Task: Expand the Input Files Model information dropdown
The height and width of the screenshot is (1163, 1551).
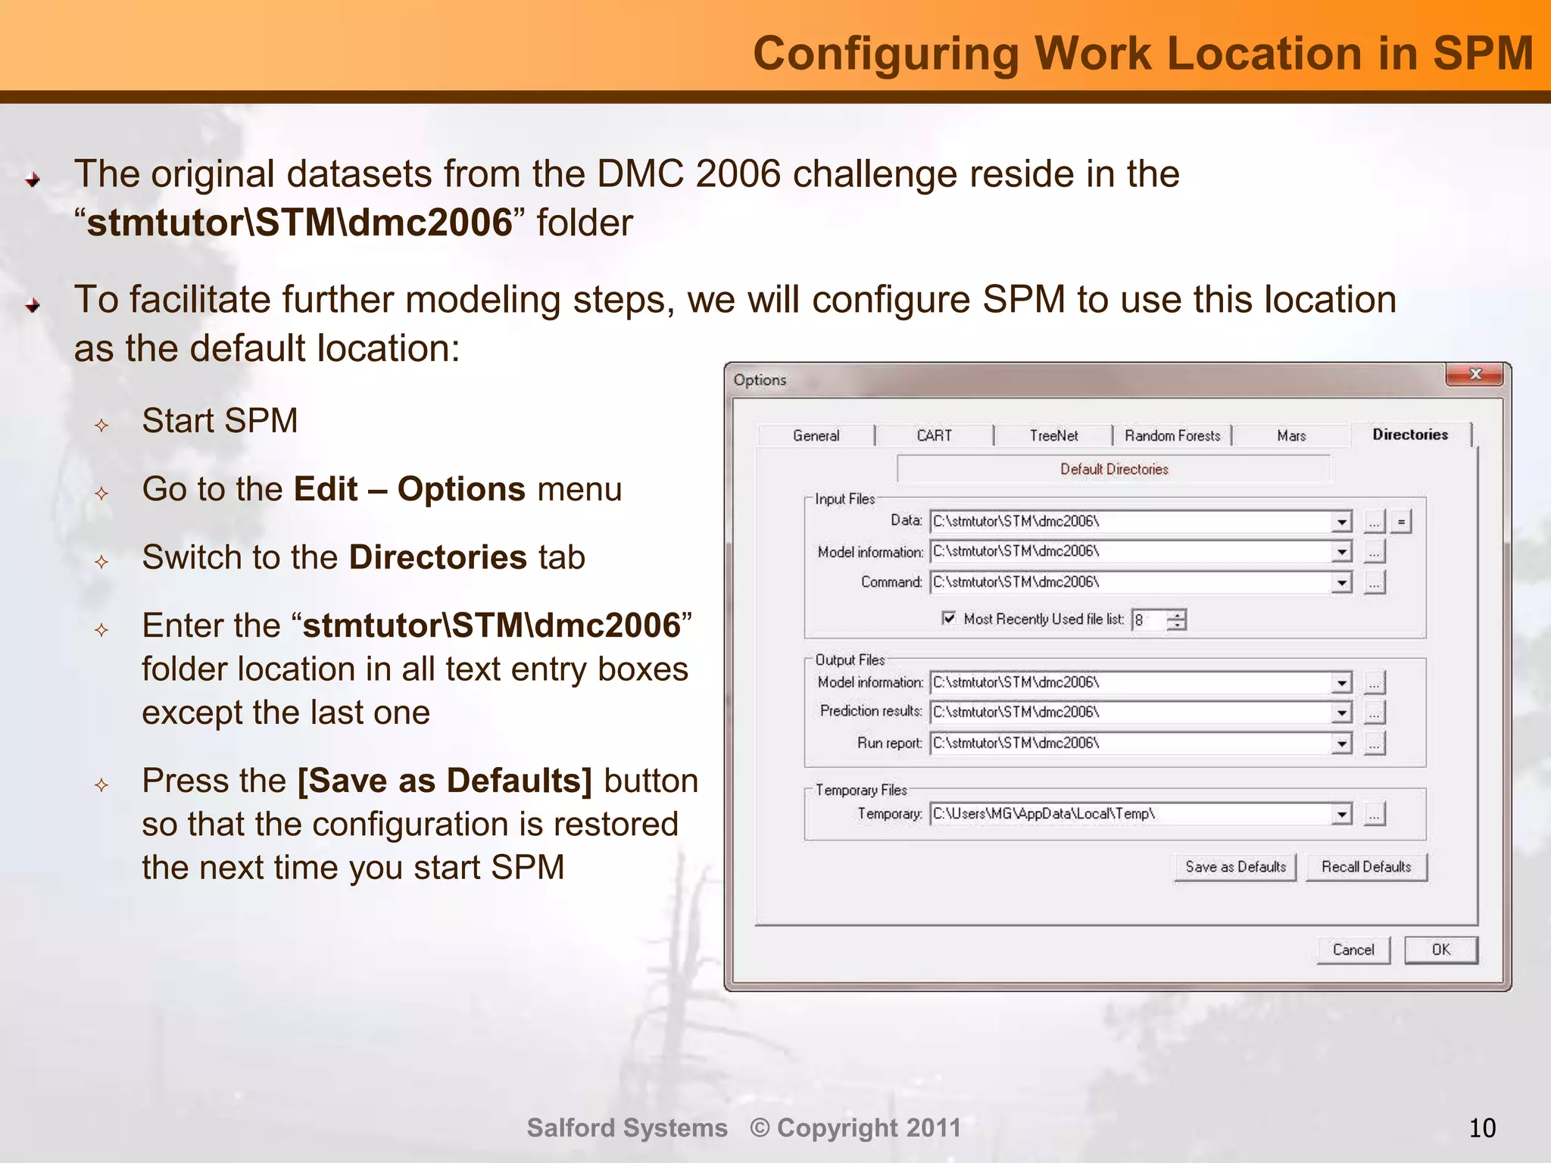Action: (x=1341, y=551)
